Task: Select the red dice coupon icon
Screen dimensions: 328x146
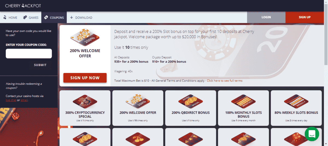Action: [296, 139]
